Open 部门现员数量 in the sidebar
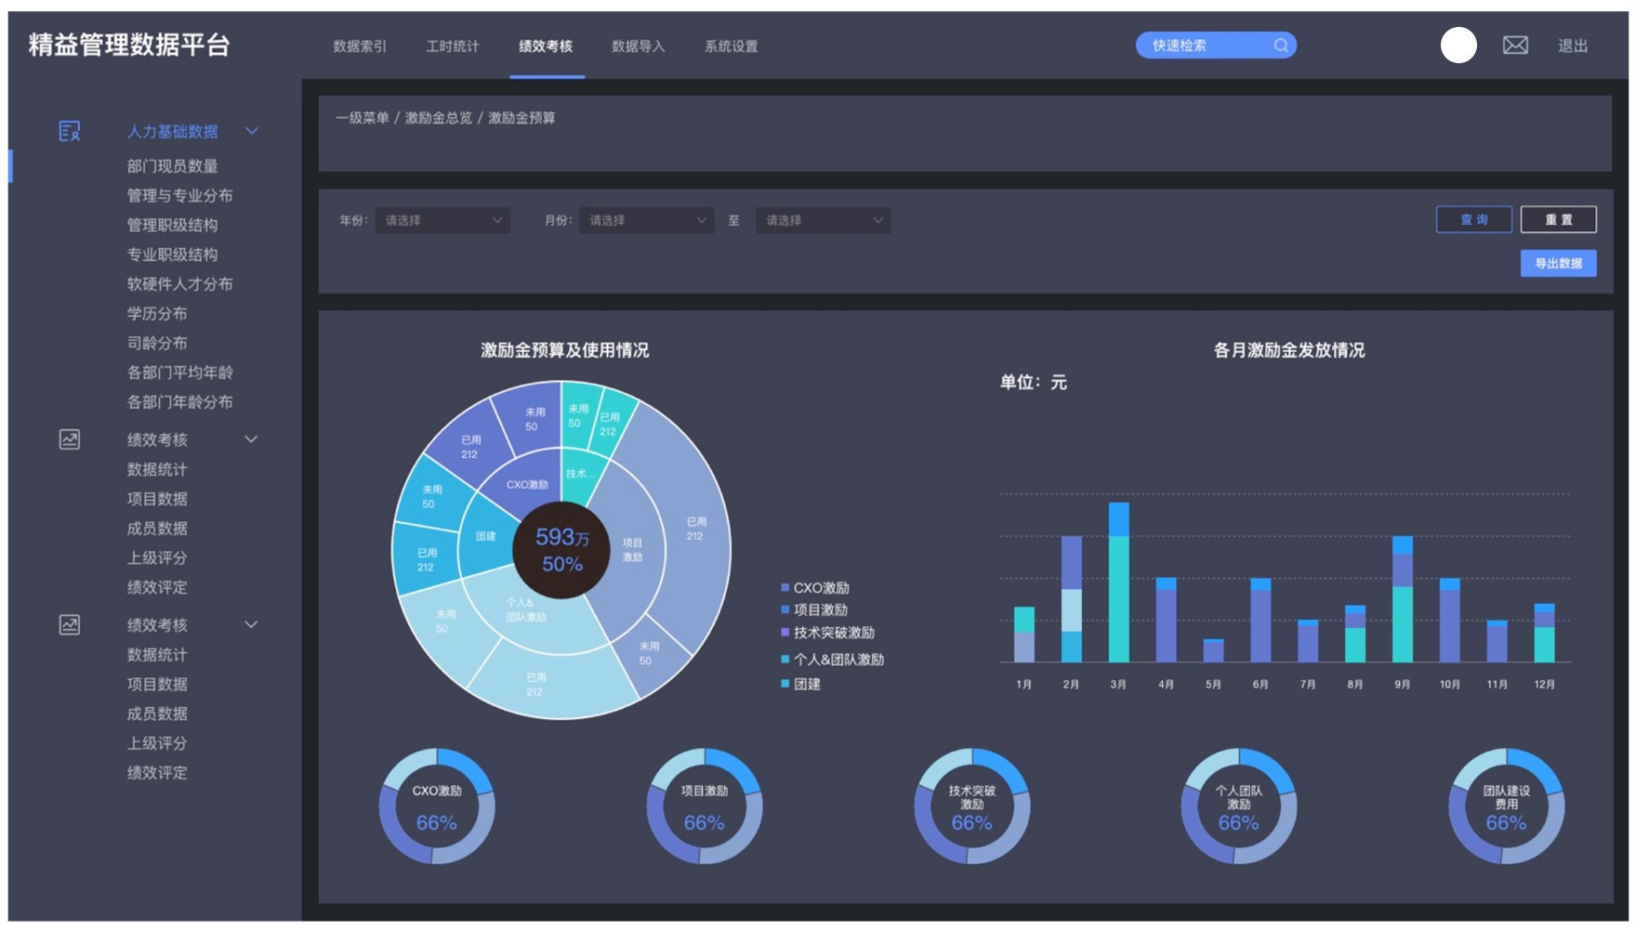This screenshot has height=929, width=1636. point(172,166)
